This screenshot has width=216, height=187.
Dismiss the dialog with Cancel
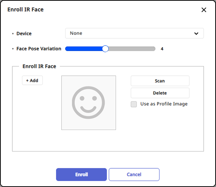[x=134, y=174]
